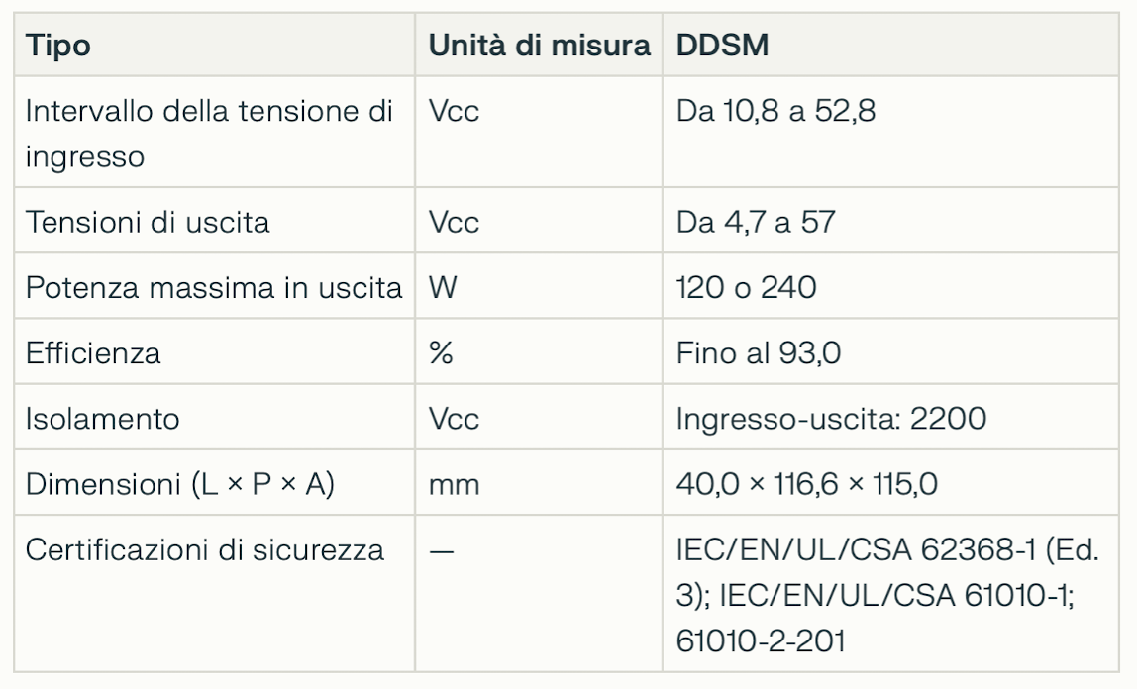The width and height of the screenshot is (1137, 689).
Task: Click the DDSM column header
Action: point(722,45)
